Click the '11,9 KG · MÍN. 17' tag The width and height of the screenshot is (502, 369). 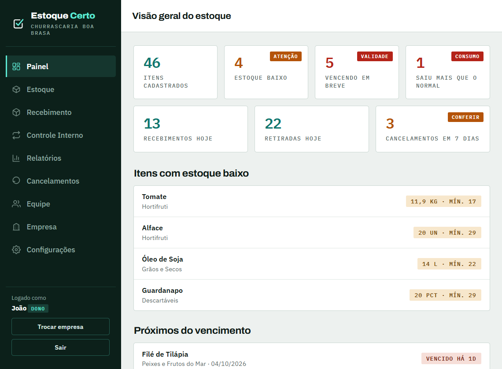click(443, 201)
